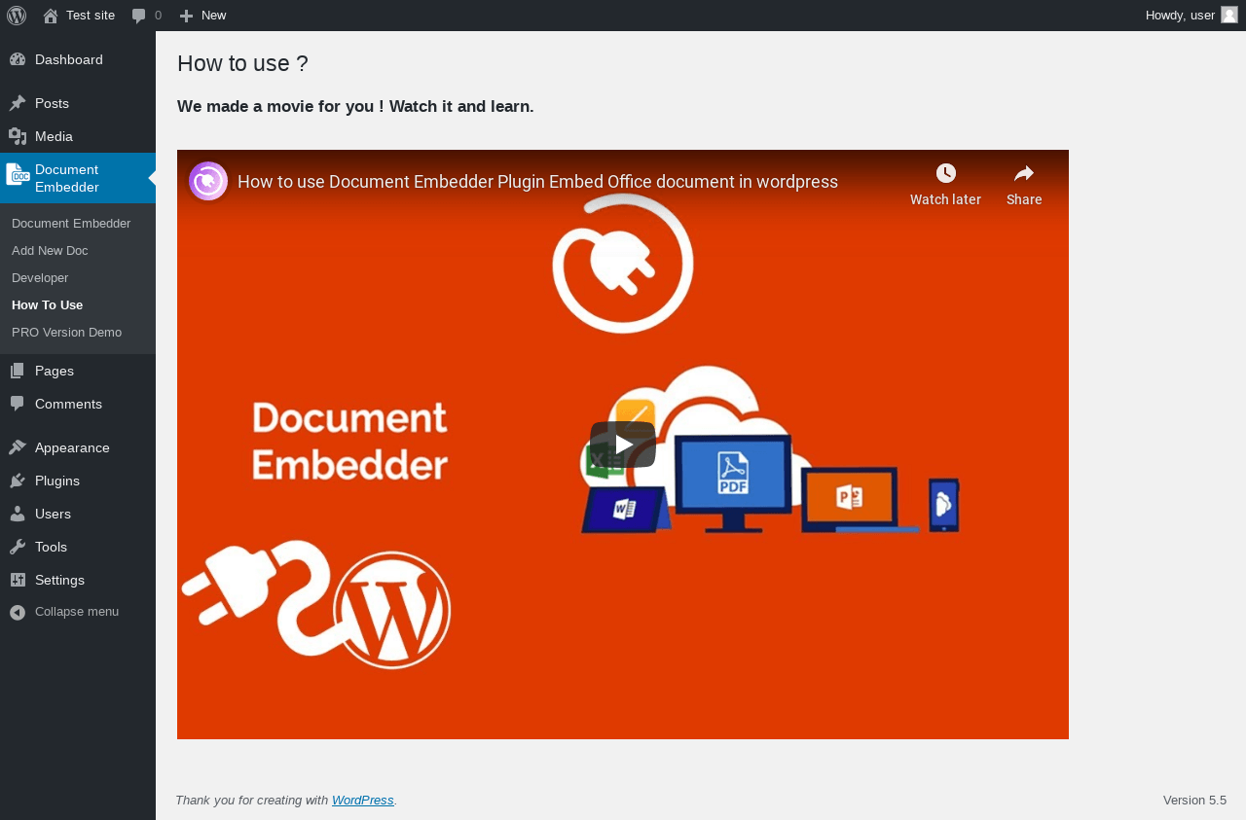Click the Collapse menu label
Screen dimensions: 1246x820
point(77,612)
